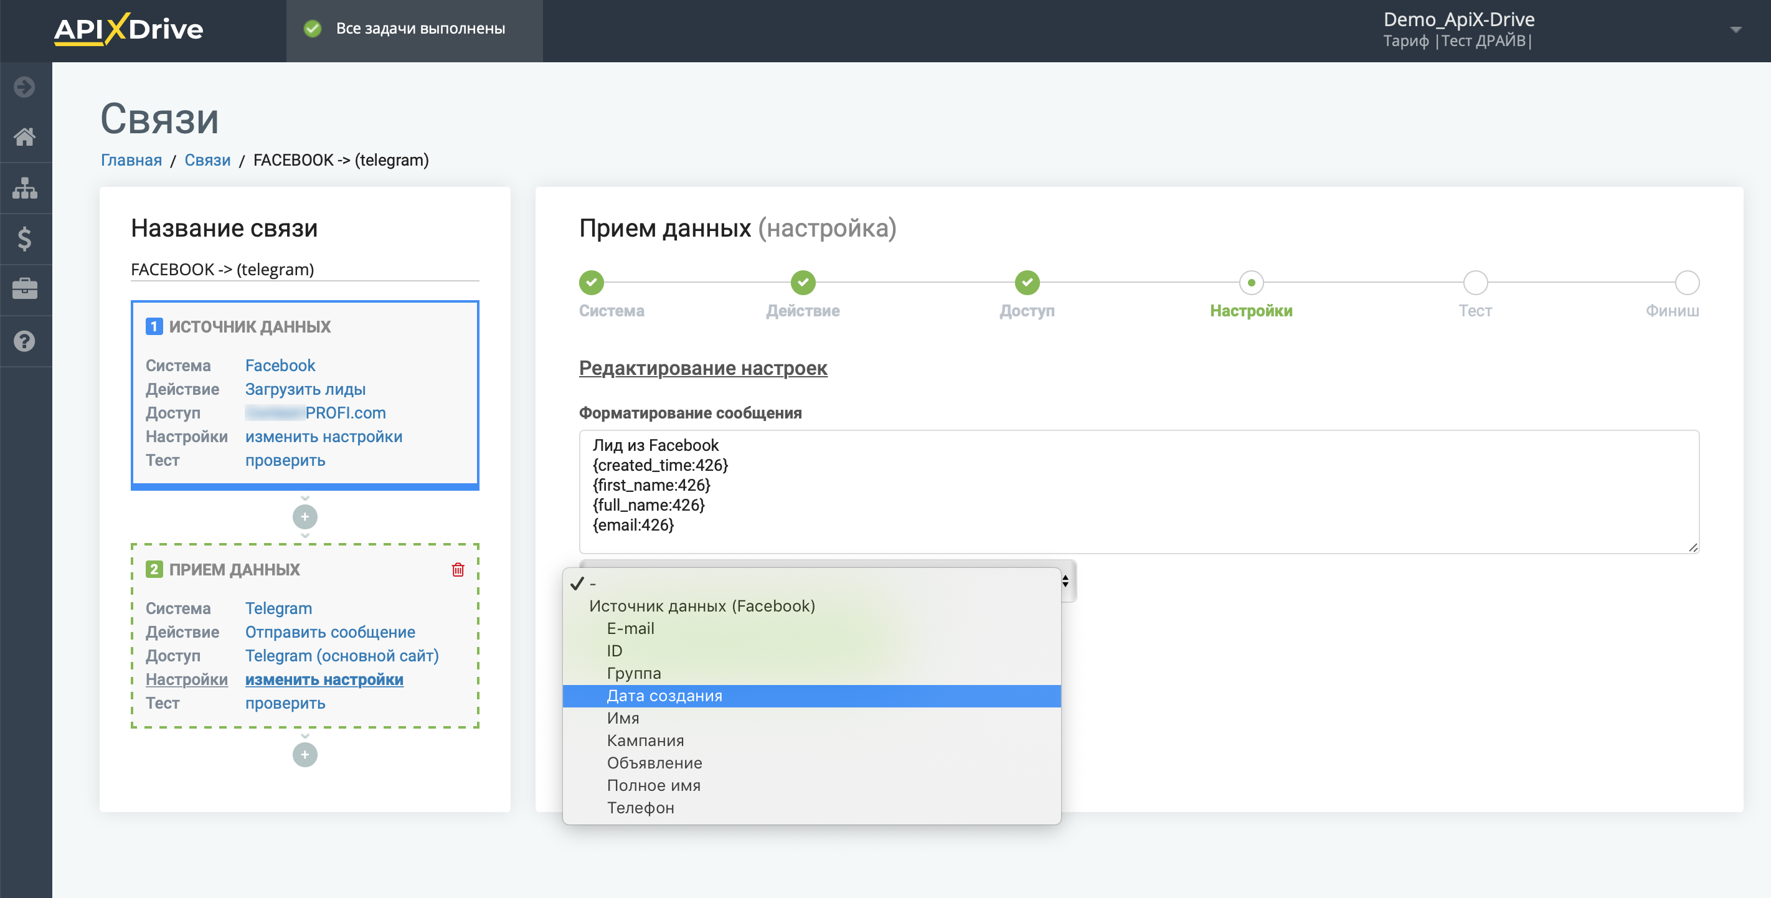Delete the data receiver with the trash icon
This screenshot has width=1771, height=898.
click(x=458, y=569)
